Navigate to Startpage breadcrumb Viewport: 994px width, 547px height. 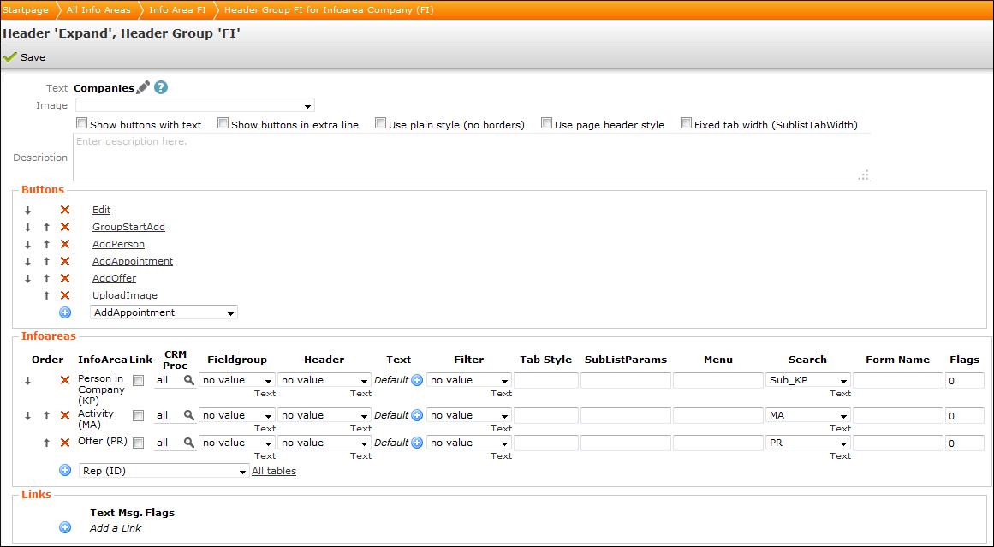[x=26, y=9]
